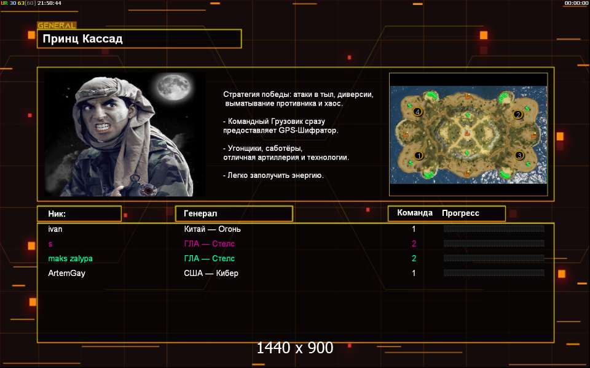Click the 'Прогресс' column header
The image size is (590, 368).
pyautogui.click(x=460, y=213)
